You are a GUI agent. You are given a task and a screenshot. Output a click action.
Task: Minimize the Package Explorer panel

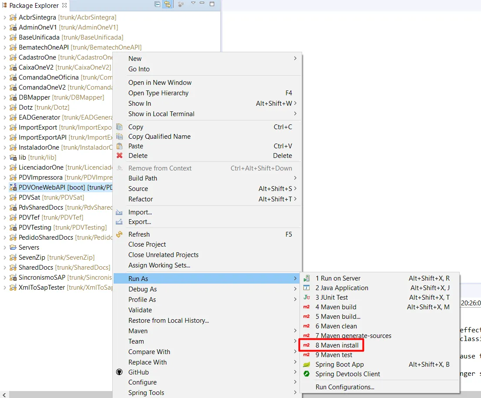click(x=202, y=3)
